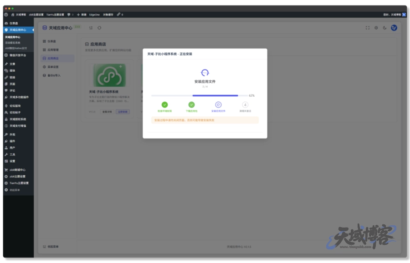This screenshot has width=410, height=263.
Task: Toggle dark mode moon icon
Action: [384, 28]
